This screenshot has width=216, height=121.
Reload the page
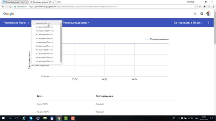10,7
